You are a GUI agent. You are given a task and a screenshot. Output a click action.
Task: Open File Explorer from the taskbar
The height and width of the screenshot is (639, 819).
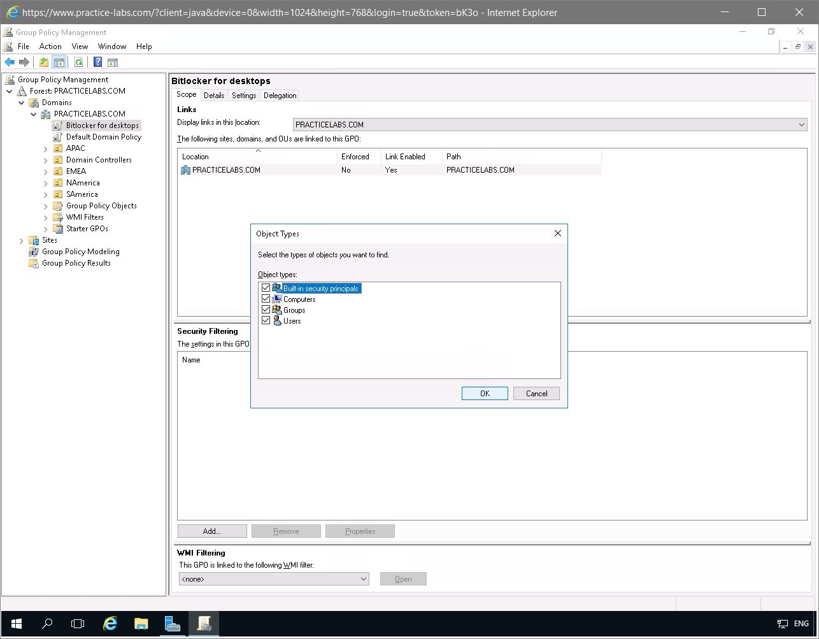coord(141,624)
